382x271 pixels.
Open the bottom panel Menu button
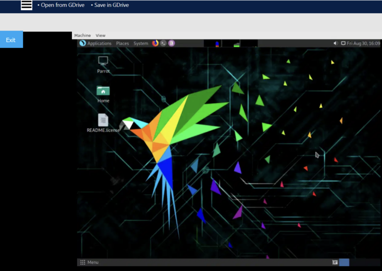point(89,262)
